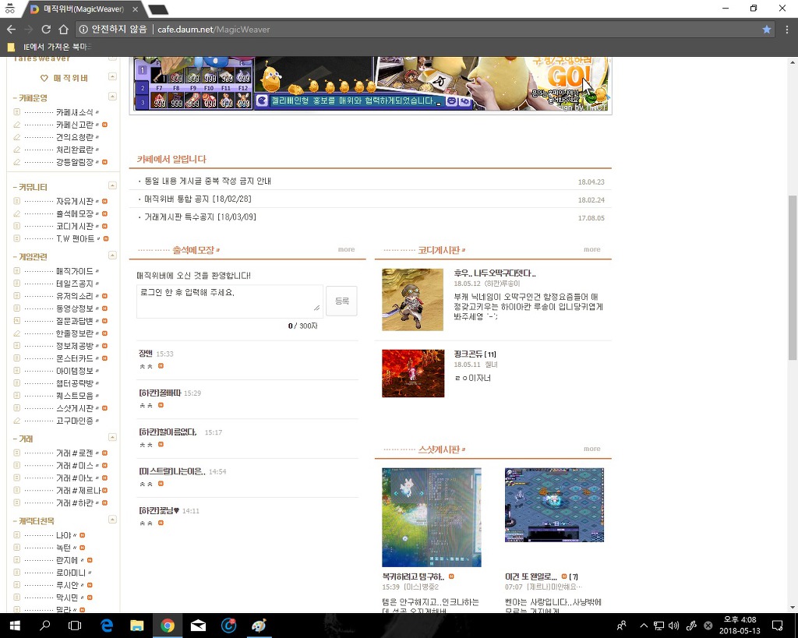Launch Edge from the taskbar
This screenshot has width=798, height=638.
(106, 626)
